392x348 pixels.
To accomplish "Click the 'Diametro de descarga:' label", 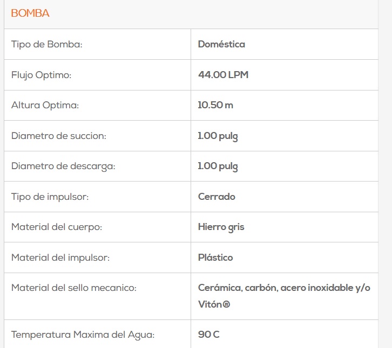I will (63, 166).
